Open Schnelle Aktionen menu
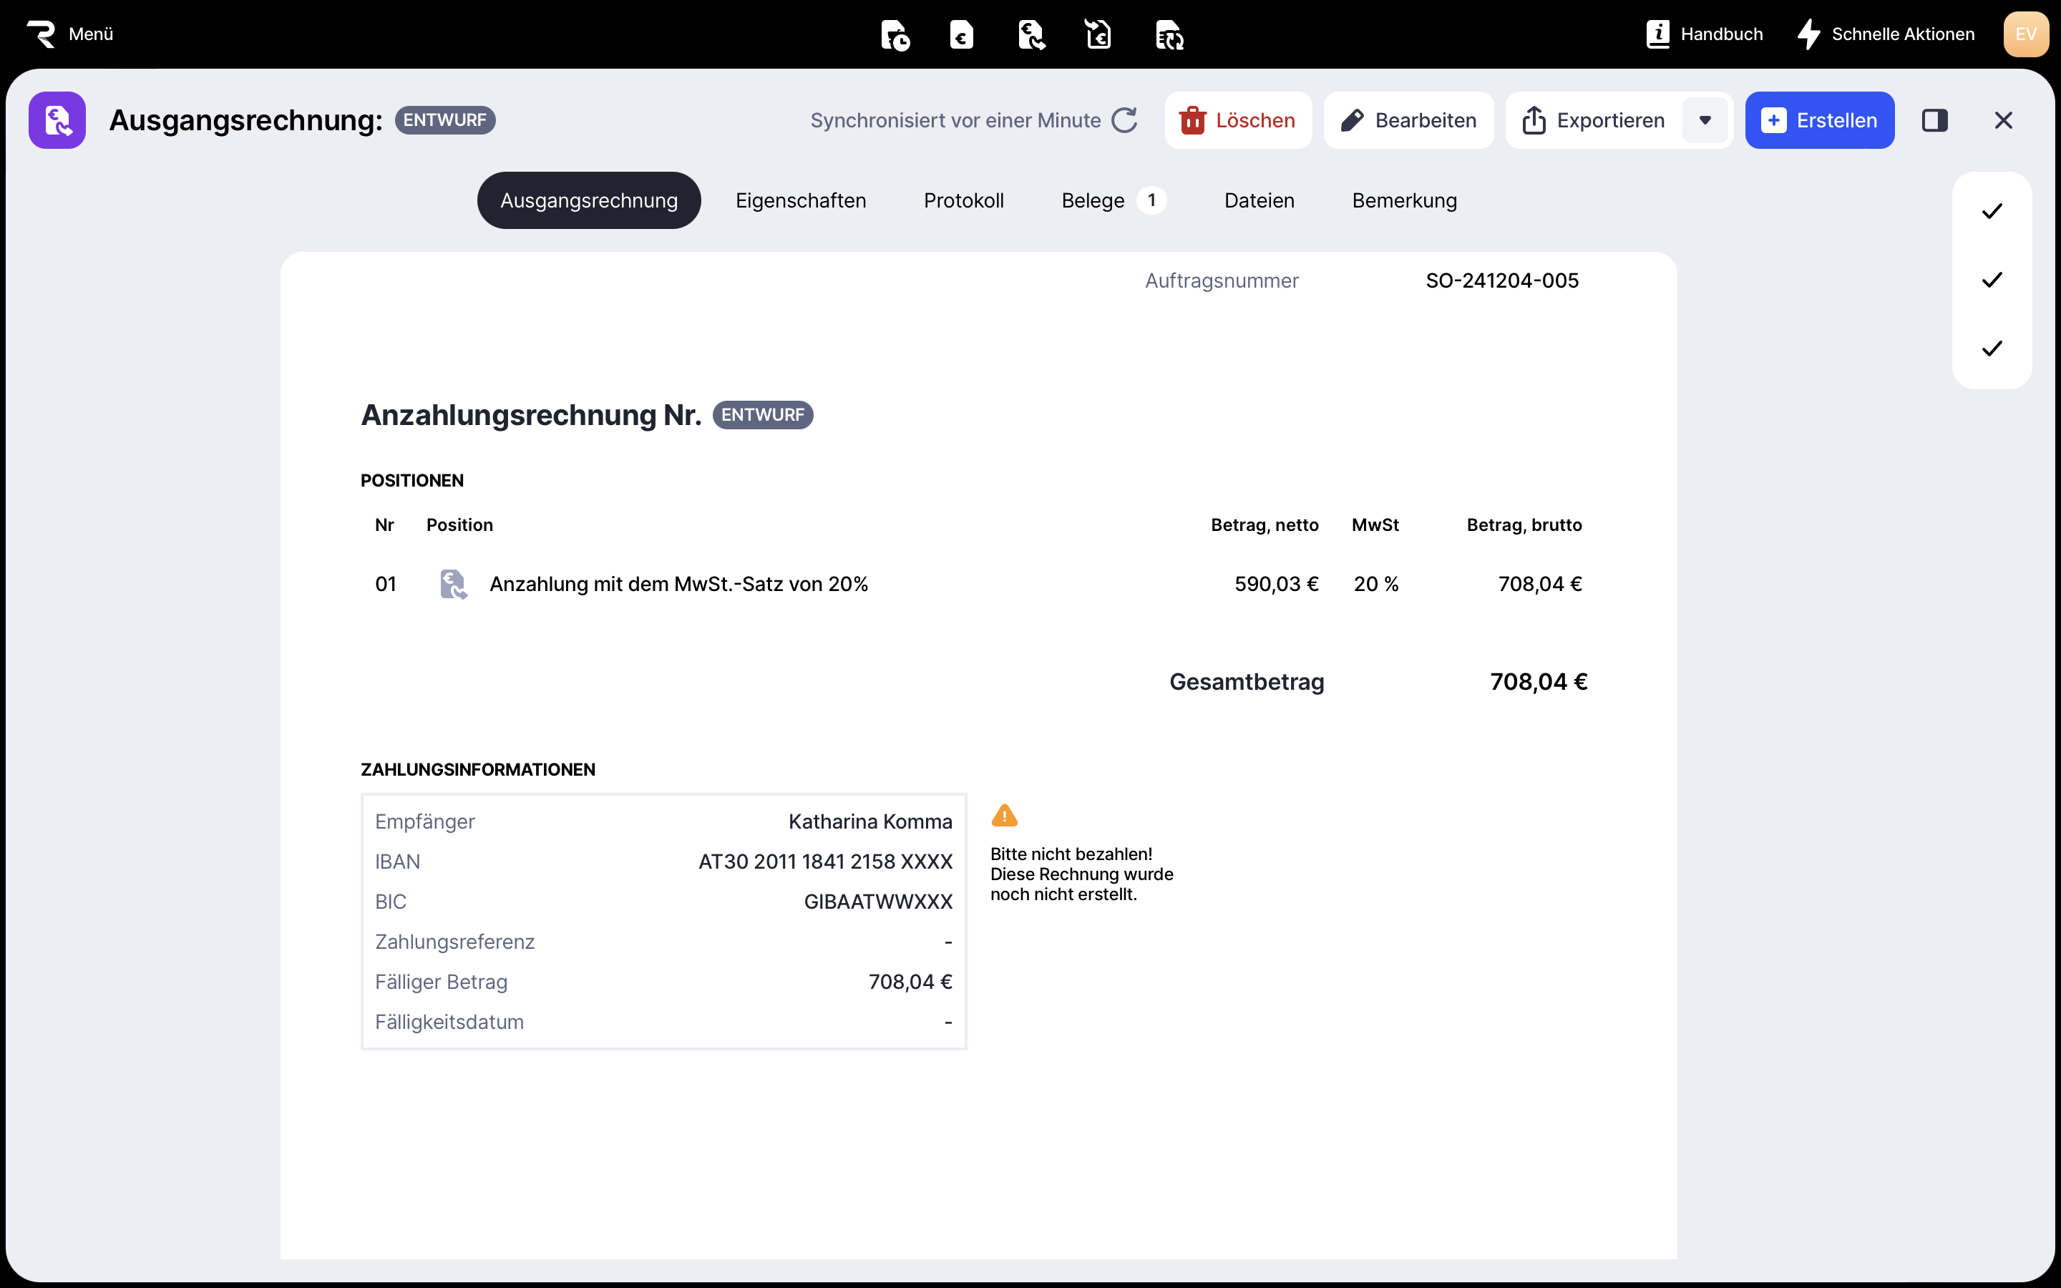Viewport: 2061px width, 1288px height. (x=1886, y=34)
